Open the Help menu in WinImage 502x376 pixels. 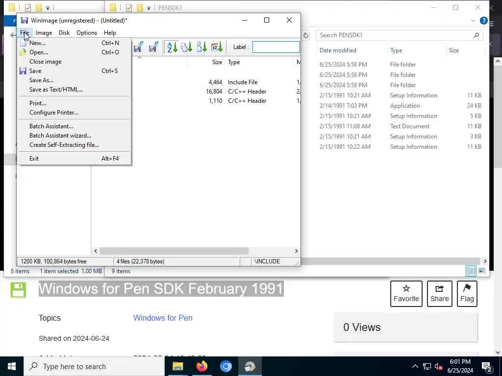pyautogui.click(x=110, y=33)
